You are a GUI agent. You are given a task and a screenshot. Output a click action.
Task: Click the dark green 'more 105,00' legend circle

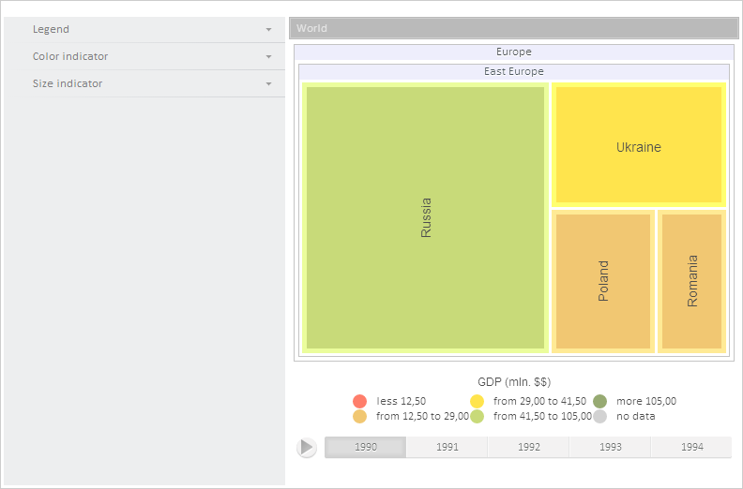pyautogui.click(x=600, y=401)
